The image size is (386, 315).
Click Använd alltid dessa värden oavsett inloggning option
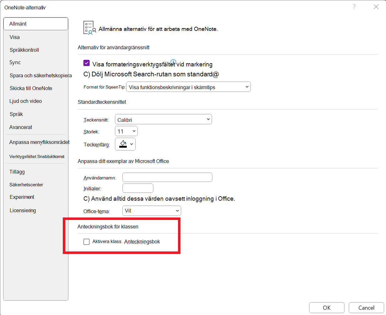click(x=159, y=199)
